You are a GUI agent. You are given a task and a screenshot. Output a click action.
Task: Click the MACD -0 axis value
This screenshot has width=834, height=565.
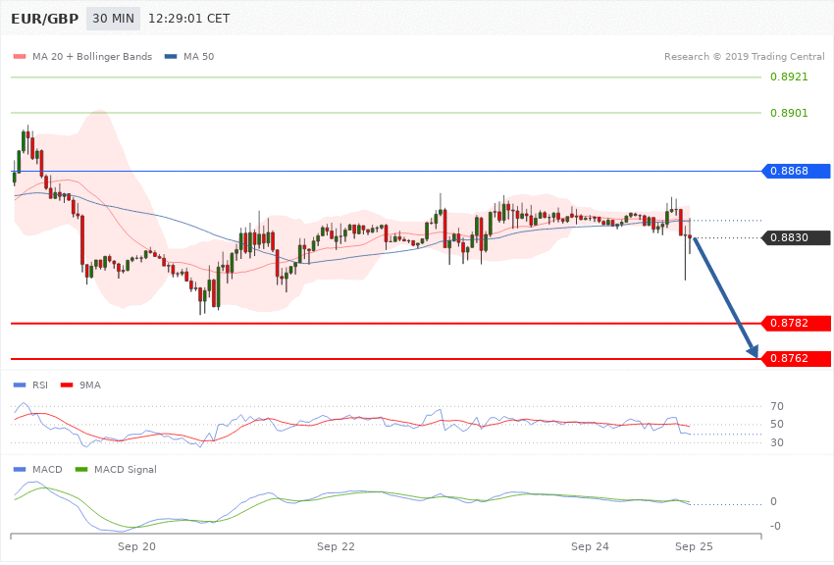pyautogui.click(x=775, y=526)
